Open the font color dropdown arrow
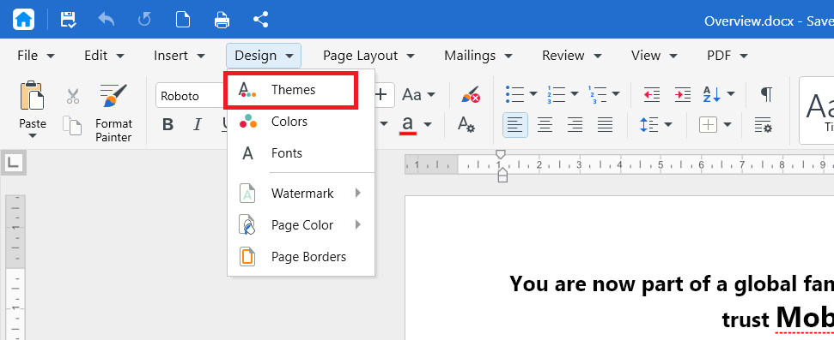 coord(429,125)
